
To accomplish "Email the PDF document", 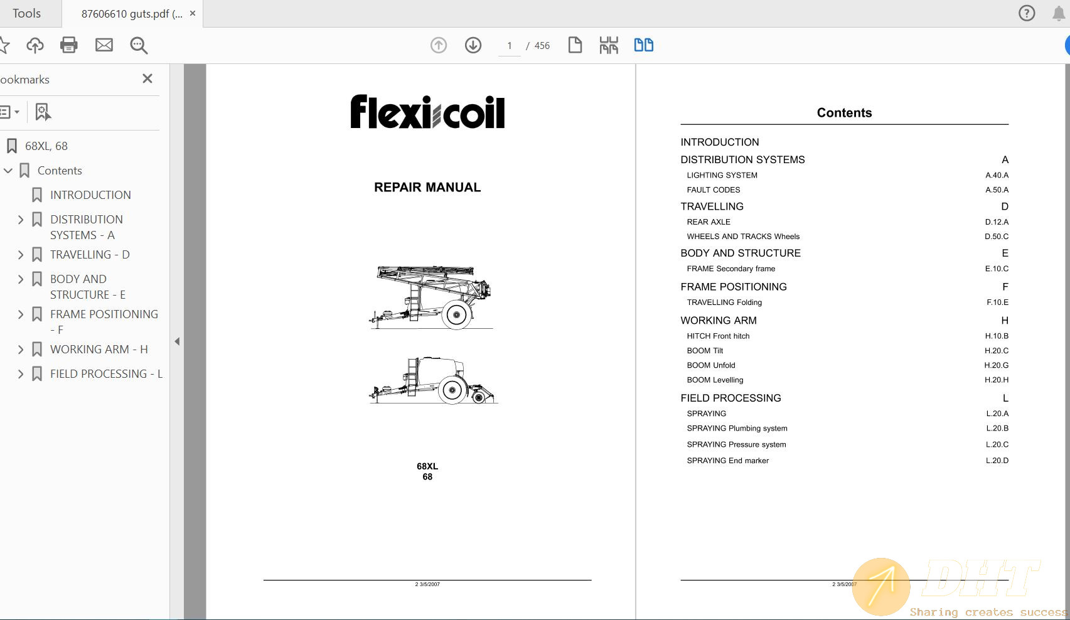I will click(104, 45).
